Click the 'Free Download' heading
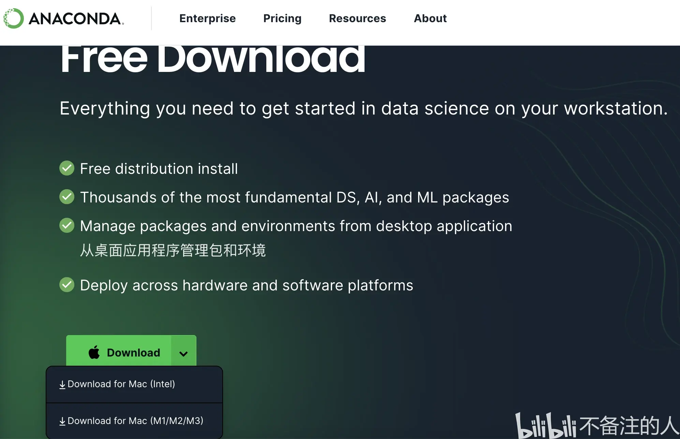Screen dimensions: 680x439 click(213, 59)
